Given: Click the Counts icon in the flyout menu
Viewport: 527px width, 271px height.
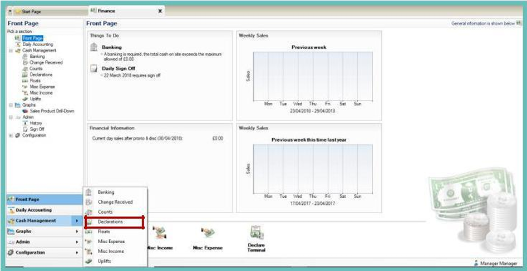Looking at the screenshot, I should pyautogui.click(x=88, y=212).
